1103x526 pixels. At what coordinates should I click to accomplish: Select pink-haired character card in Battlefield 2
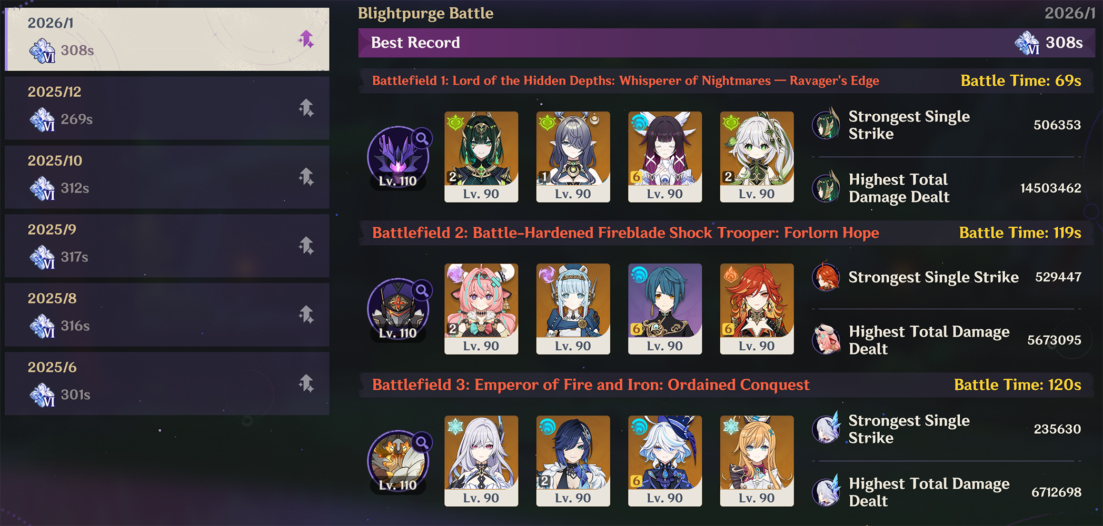click(481, 309)
